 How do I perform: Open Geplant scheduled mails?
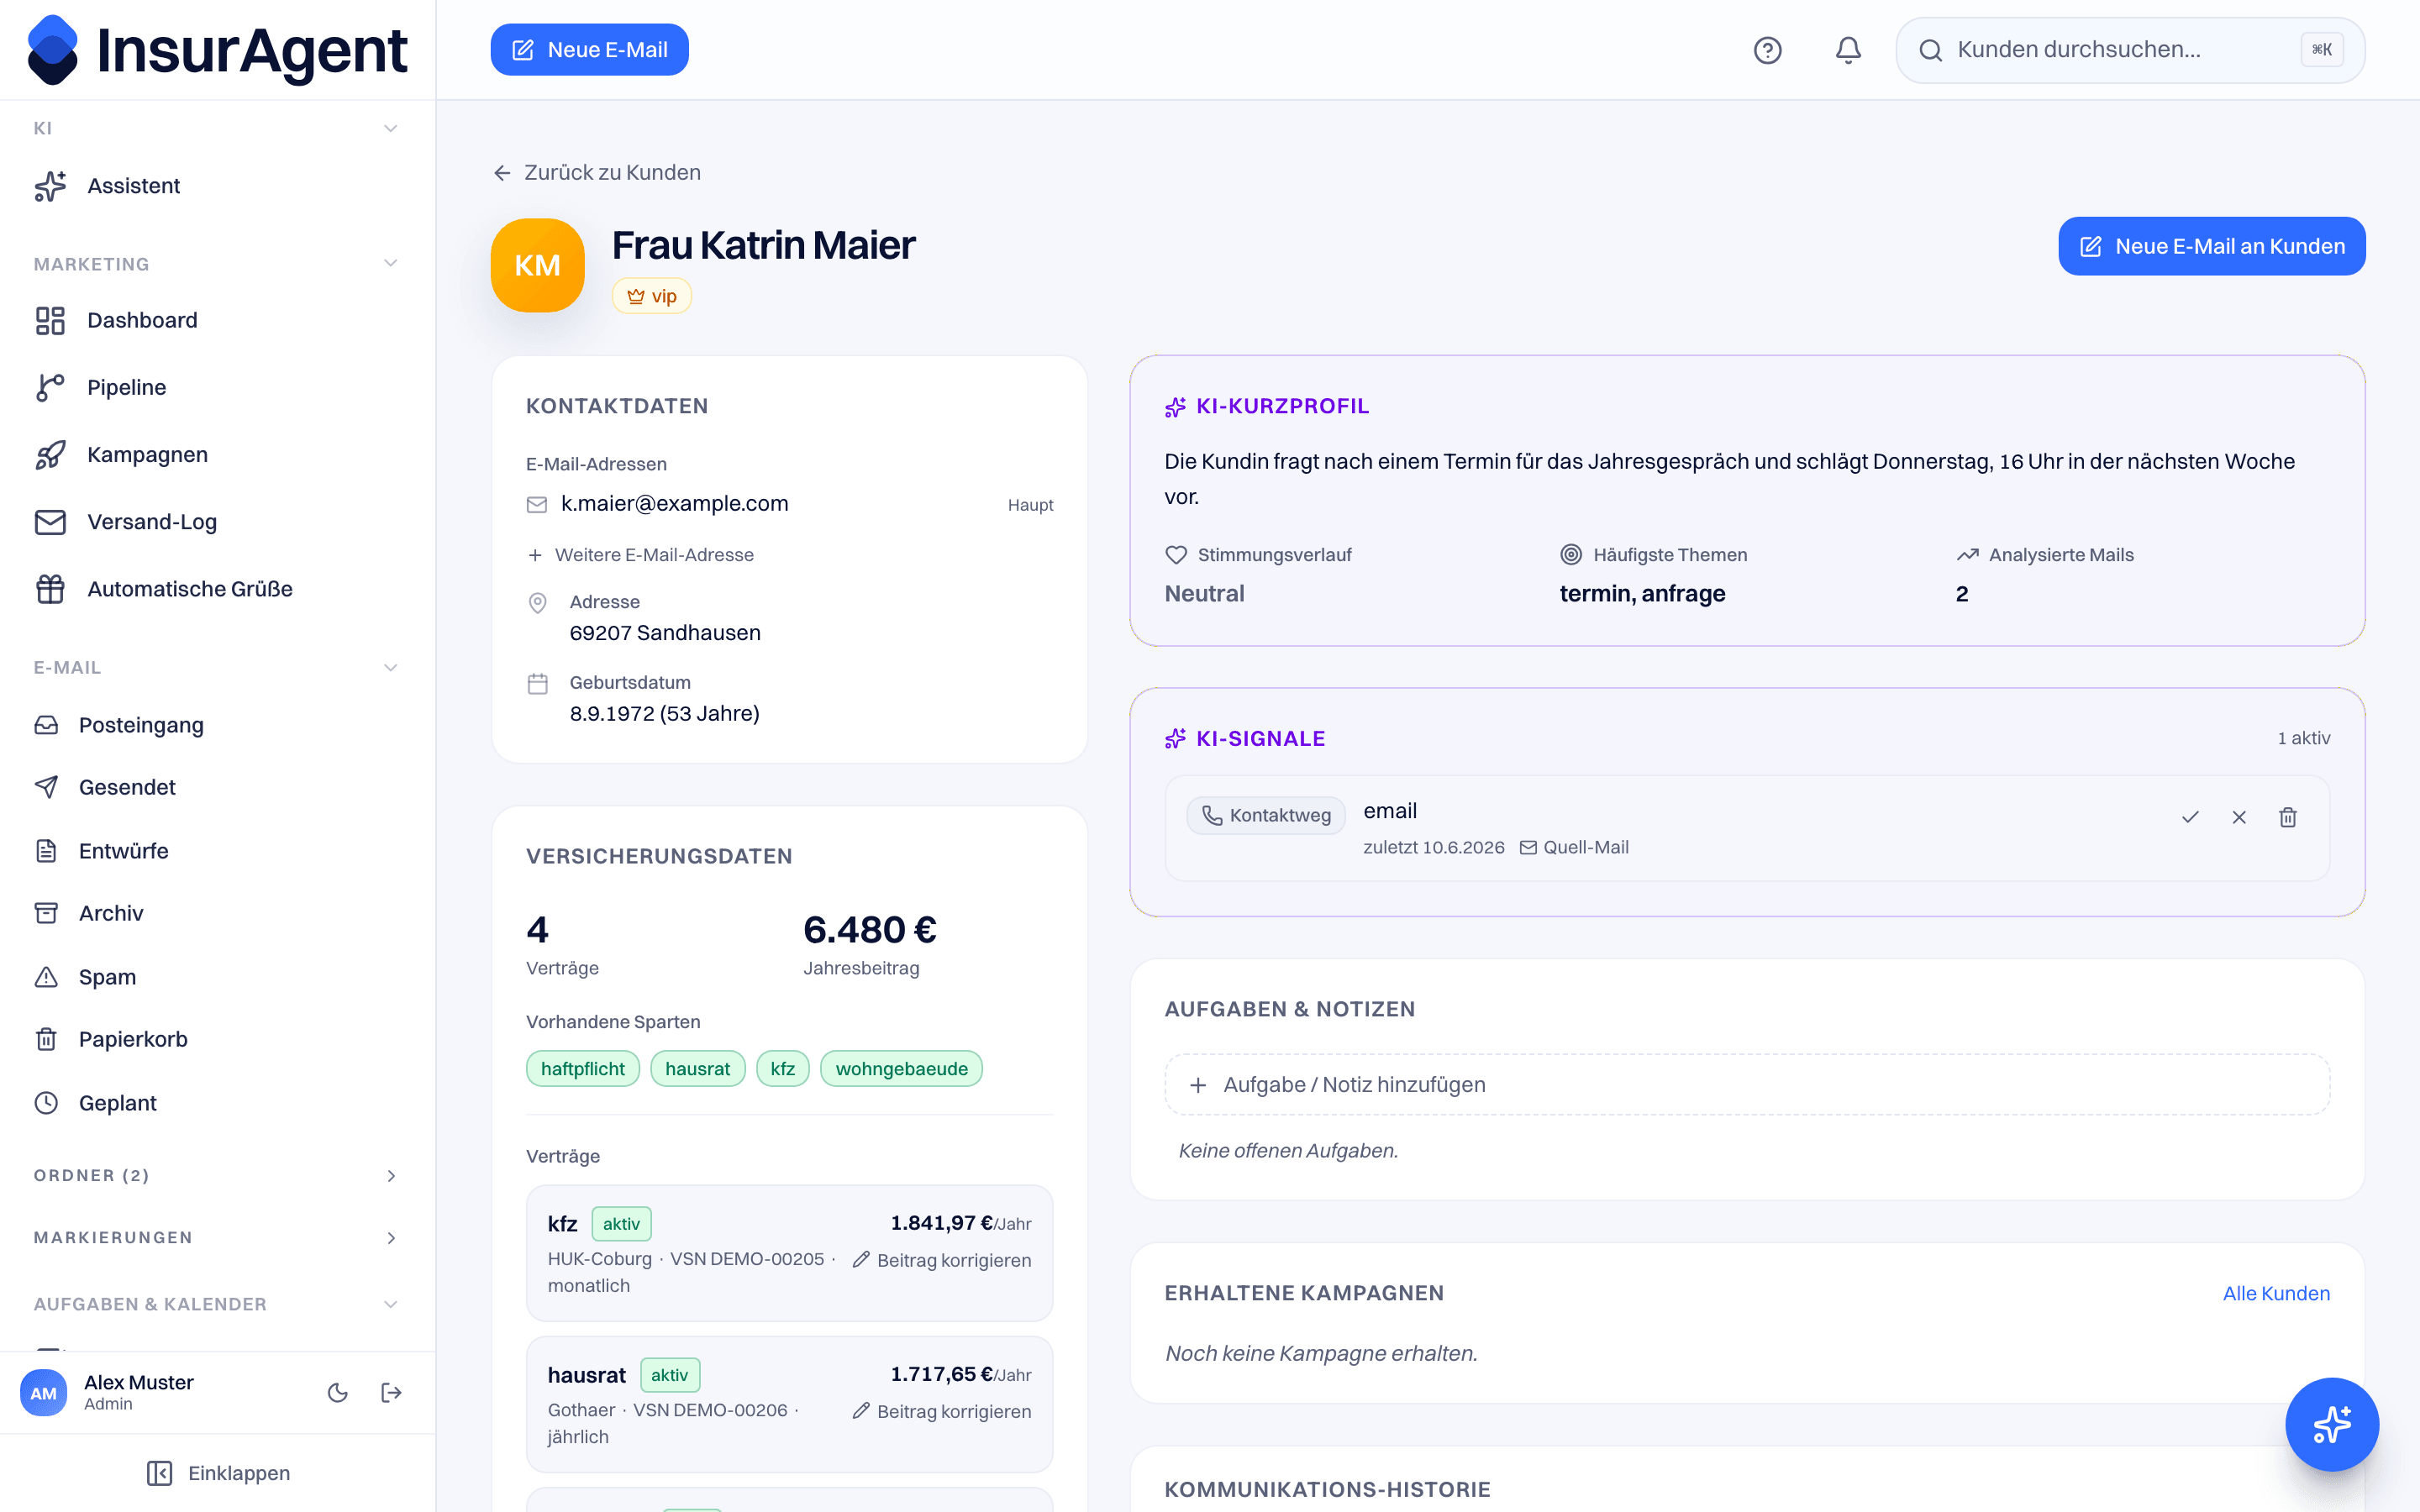[217, 1103]
